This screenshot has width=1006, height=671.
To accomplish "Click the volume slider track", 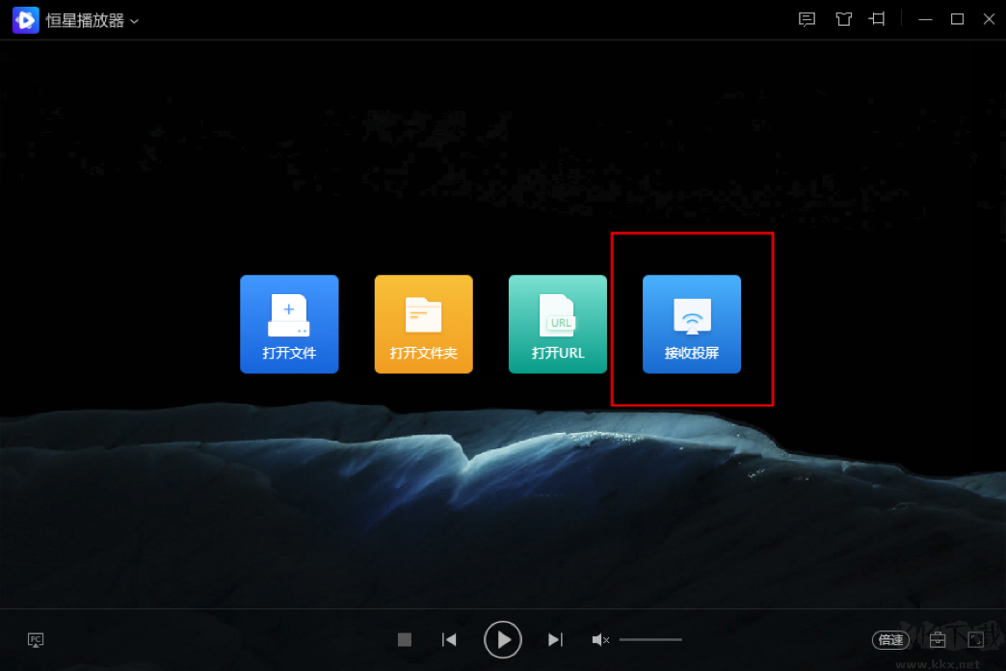I will 650,639.
